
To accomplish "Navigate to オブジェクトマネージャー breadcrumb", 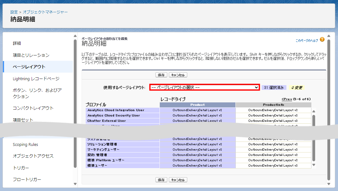I will [45, 12].
